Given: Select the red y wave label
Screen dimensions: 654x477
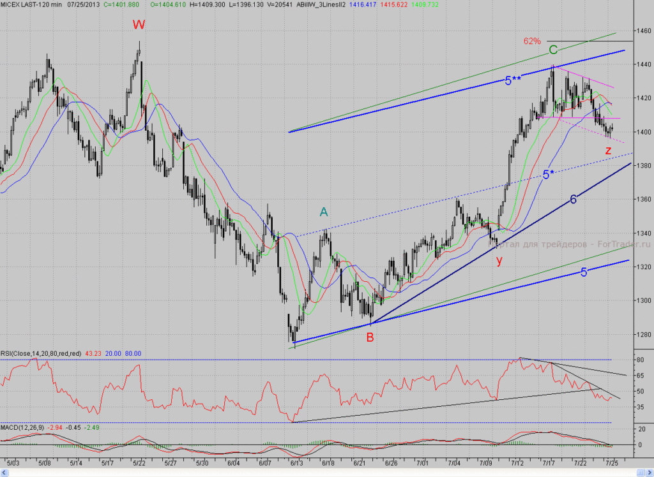Looking at the screenshot, I should tap(499, 261).
